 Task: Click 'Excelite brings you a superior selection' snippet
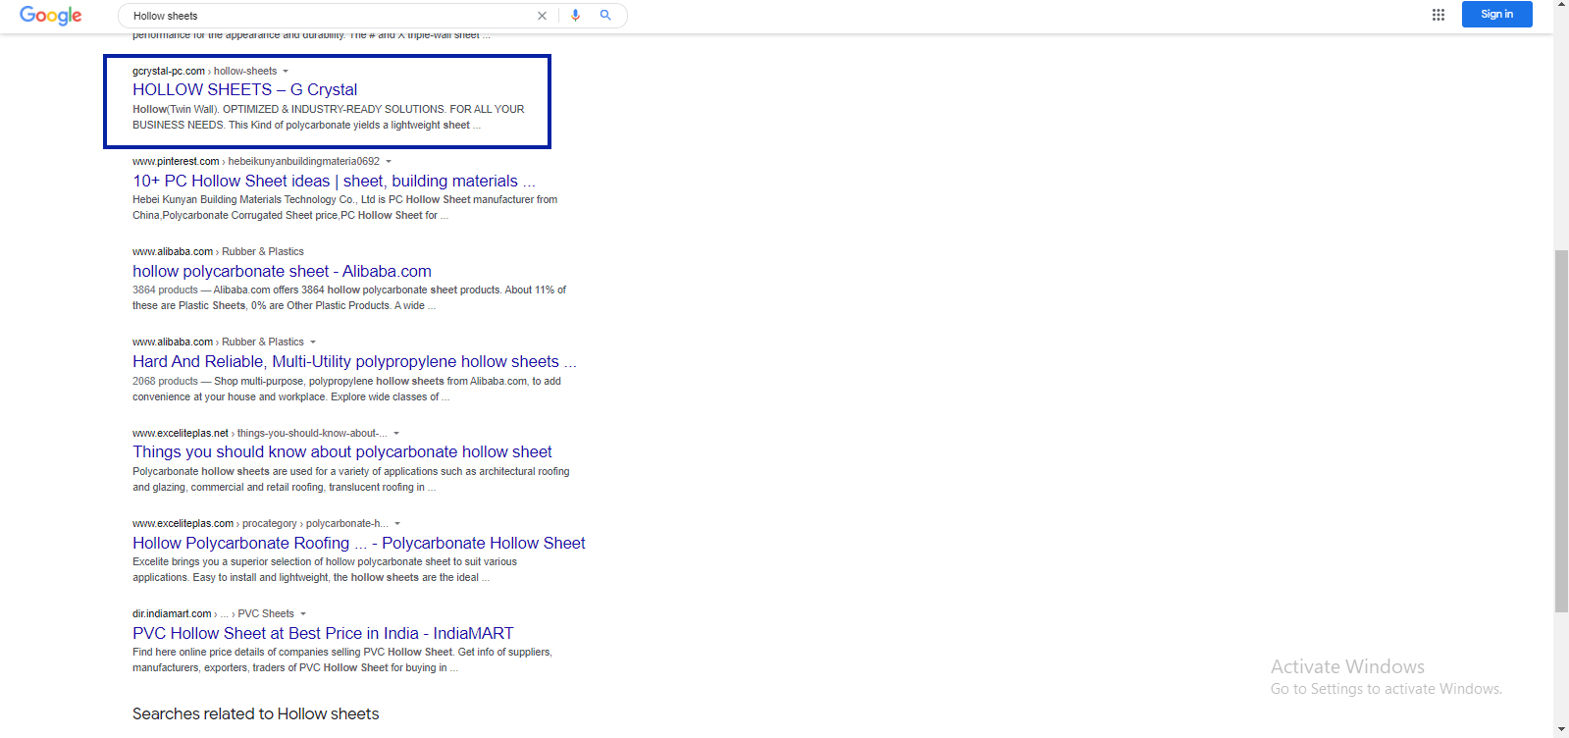(x=325, y=569)
